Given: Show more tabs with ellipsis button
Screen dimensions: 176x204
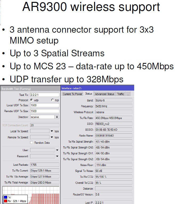Looking at the screenshot, I should pyautogui.click(x=128, y=94).
